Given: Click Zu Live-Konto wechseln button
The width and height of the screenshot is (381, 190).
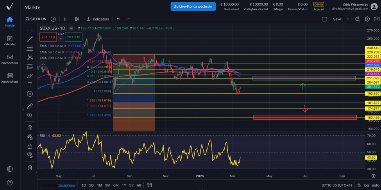Looking at the screenshot, I should (x=193, y=6).
